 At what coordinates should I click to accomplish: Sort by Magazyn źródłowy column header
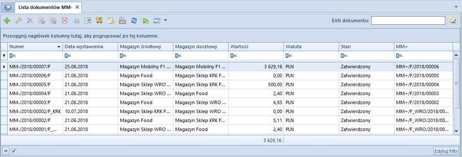coord(146,47)
